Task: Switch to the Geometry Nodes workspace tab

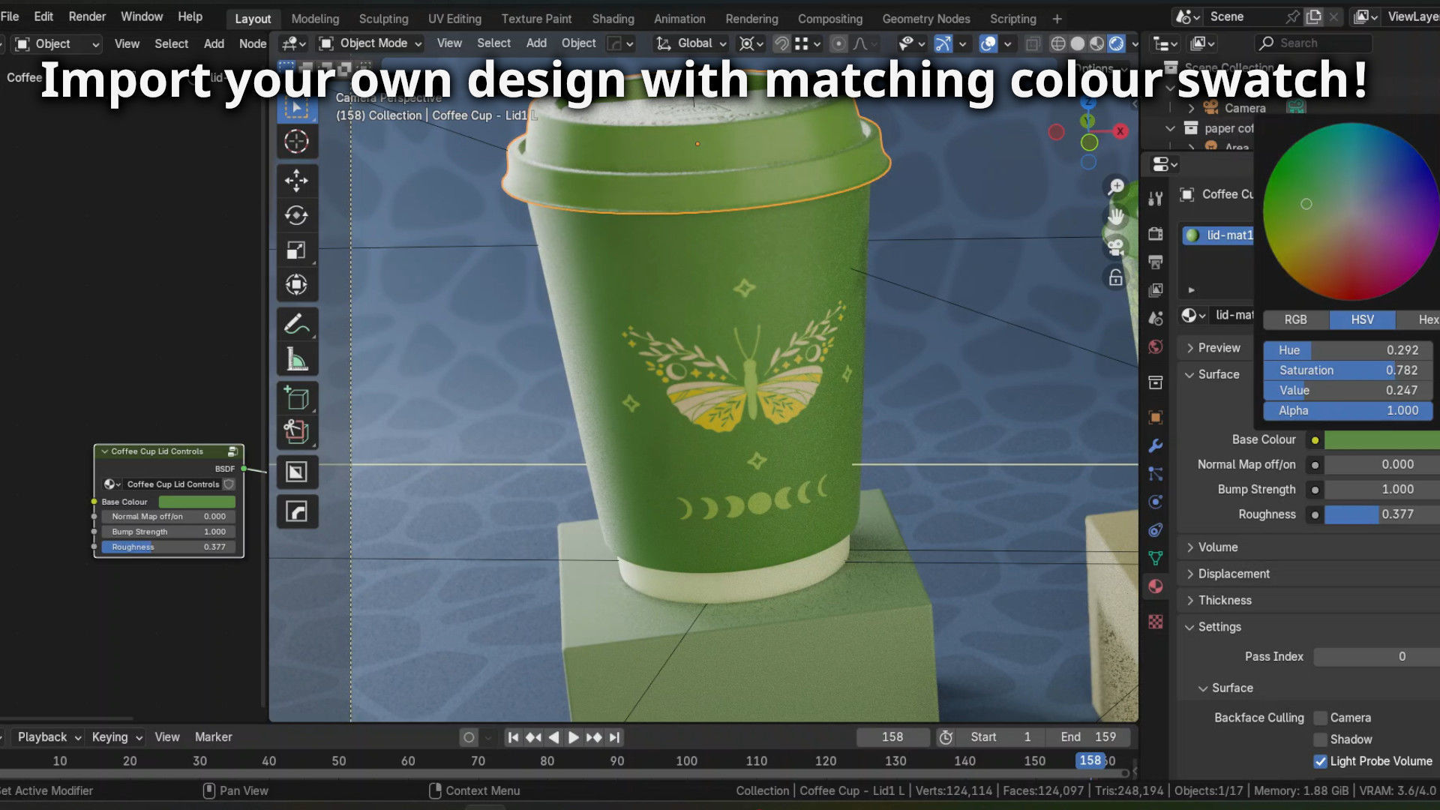Action: [926, 19]
